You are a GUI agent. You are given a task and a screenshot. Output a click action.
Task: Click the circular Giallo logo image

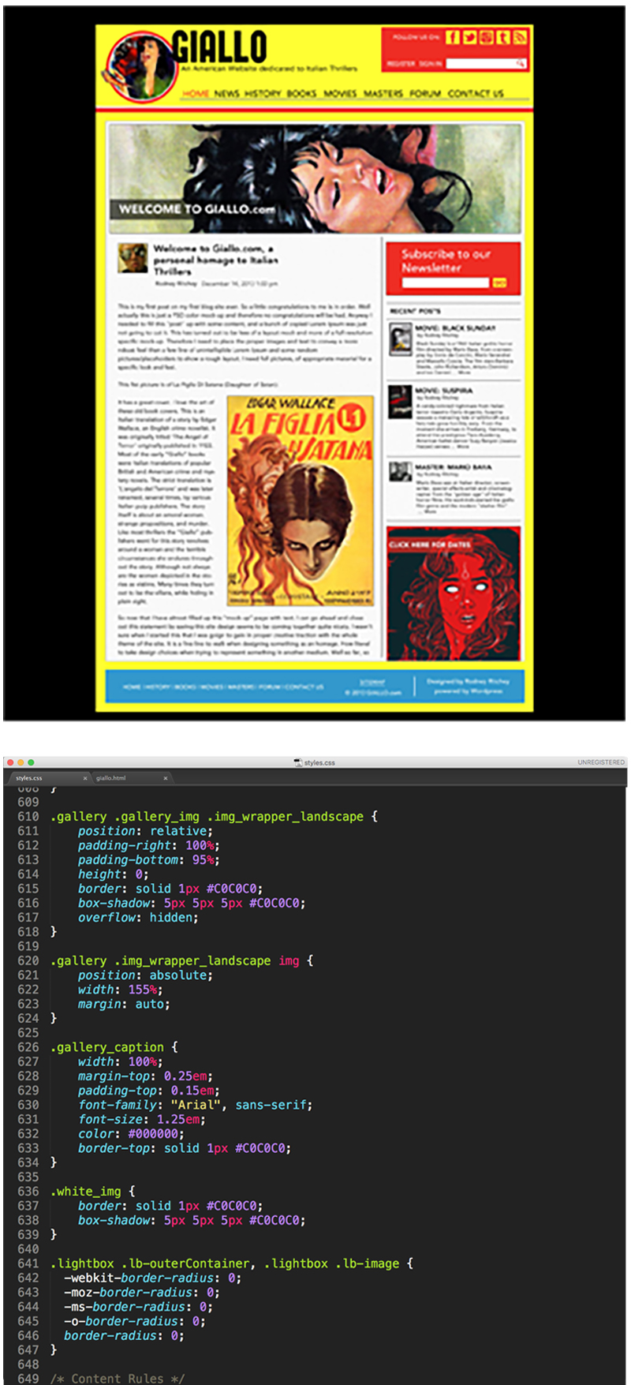pos(142,67)
